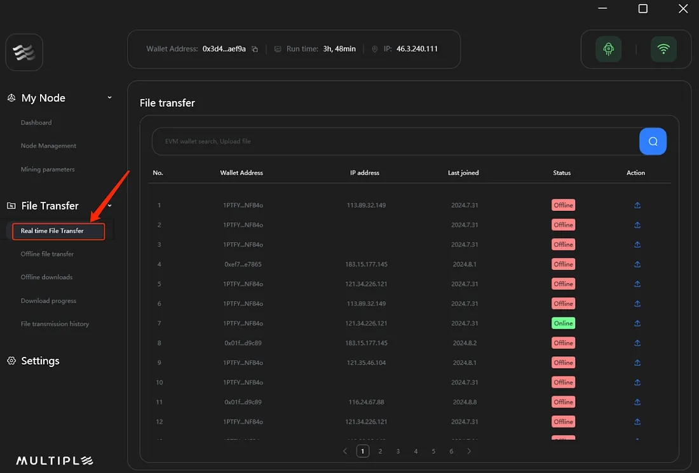Collapse the File Transfer section chevron
This screenshot has width=699, height=473.
coord(109,206)
